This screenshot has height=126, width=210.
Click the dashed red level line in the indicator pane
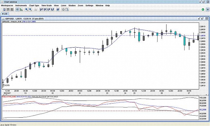point(100,111)
